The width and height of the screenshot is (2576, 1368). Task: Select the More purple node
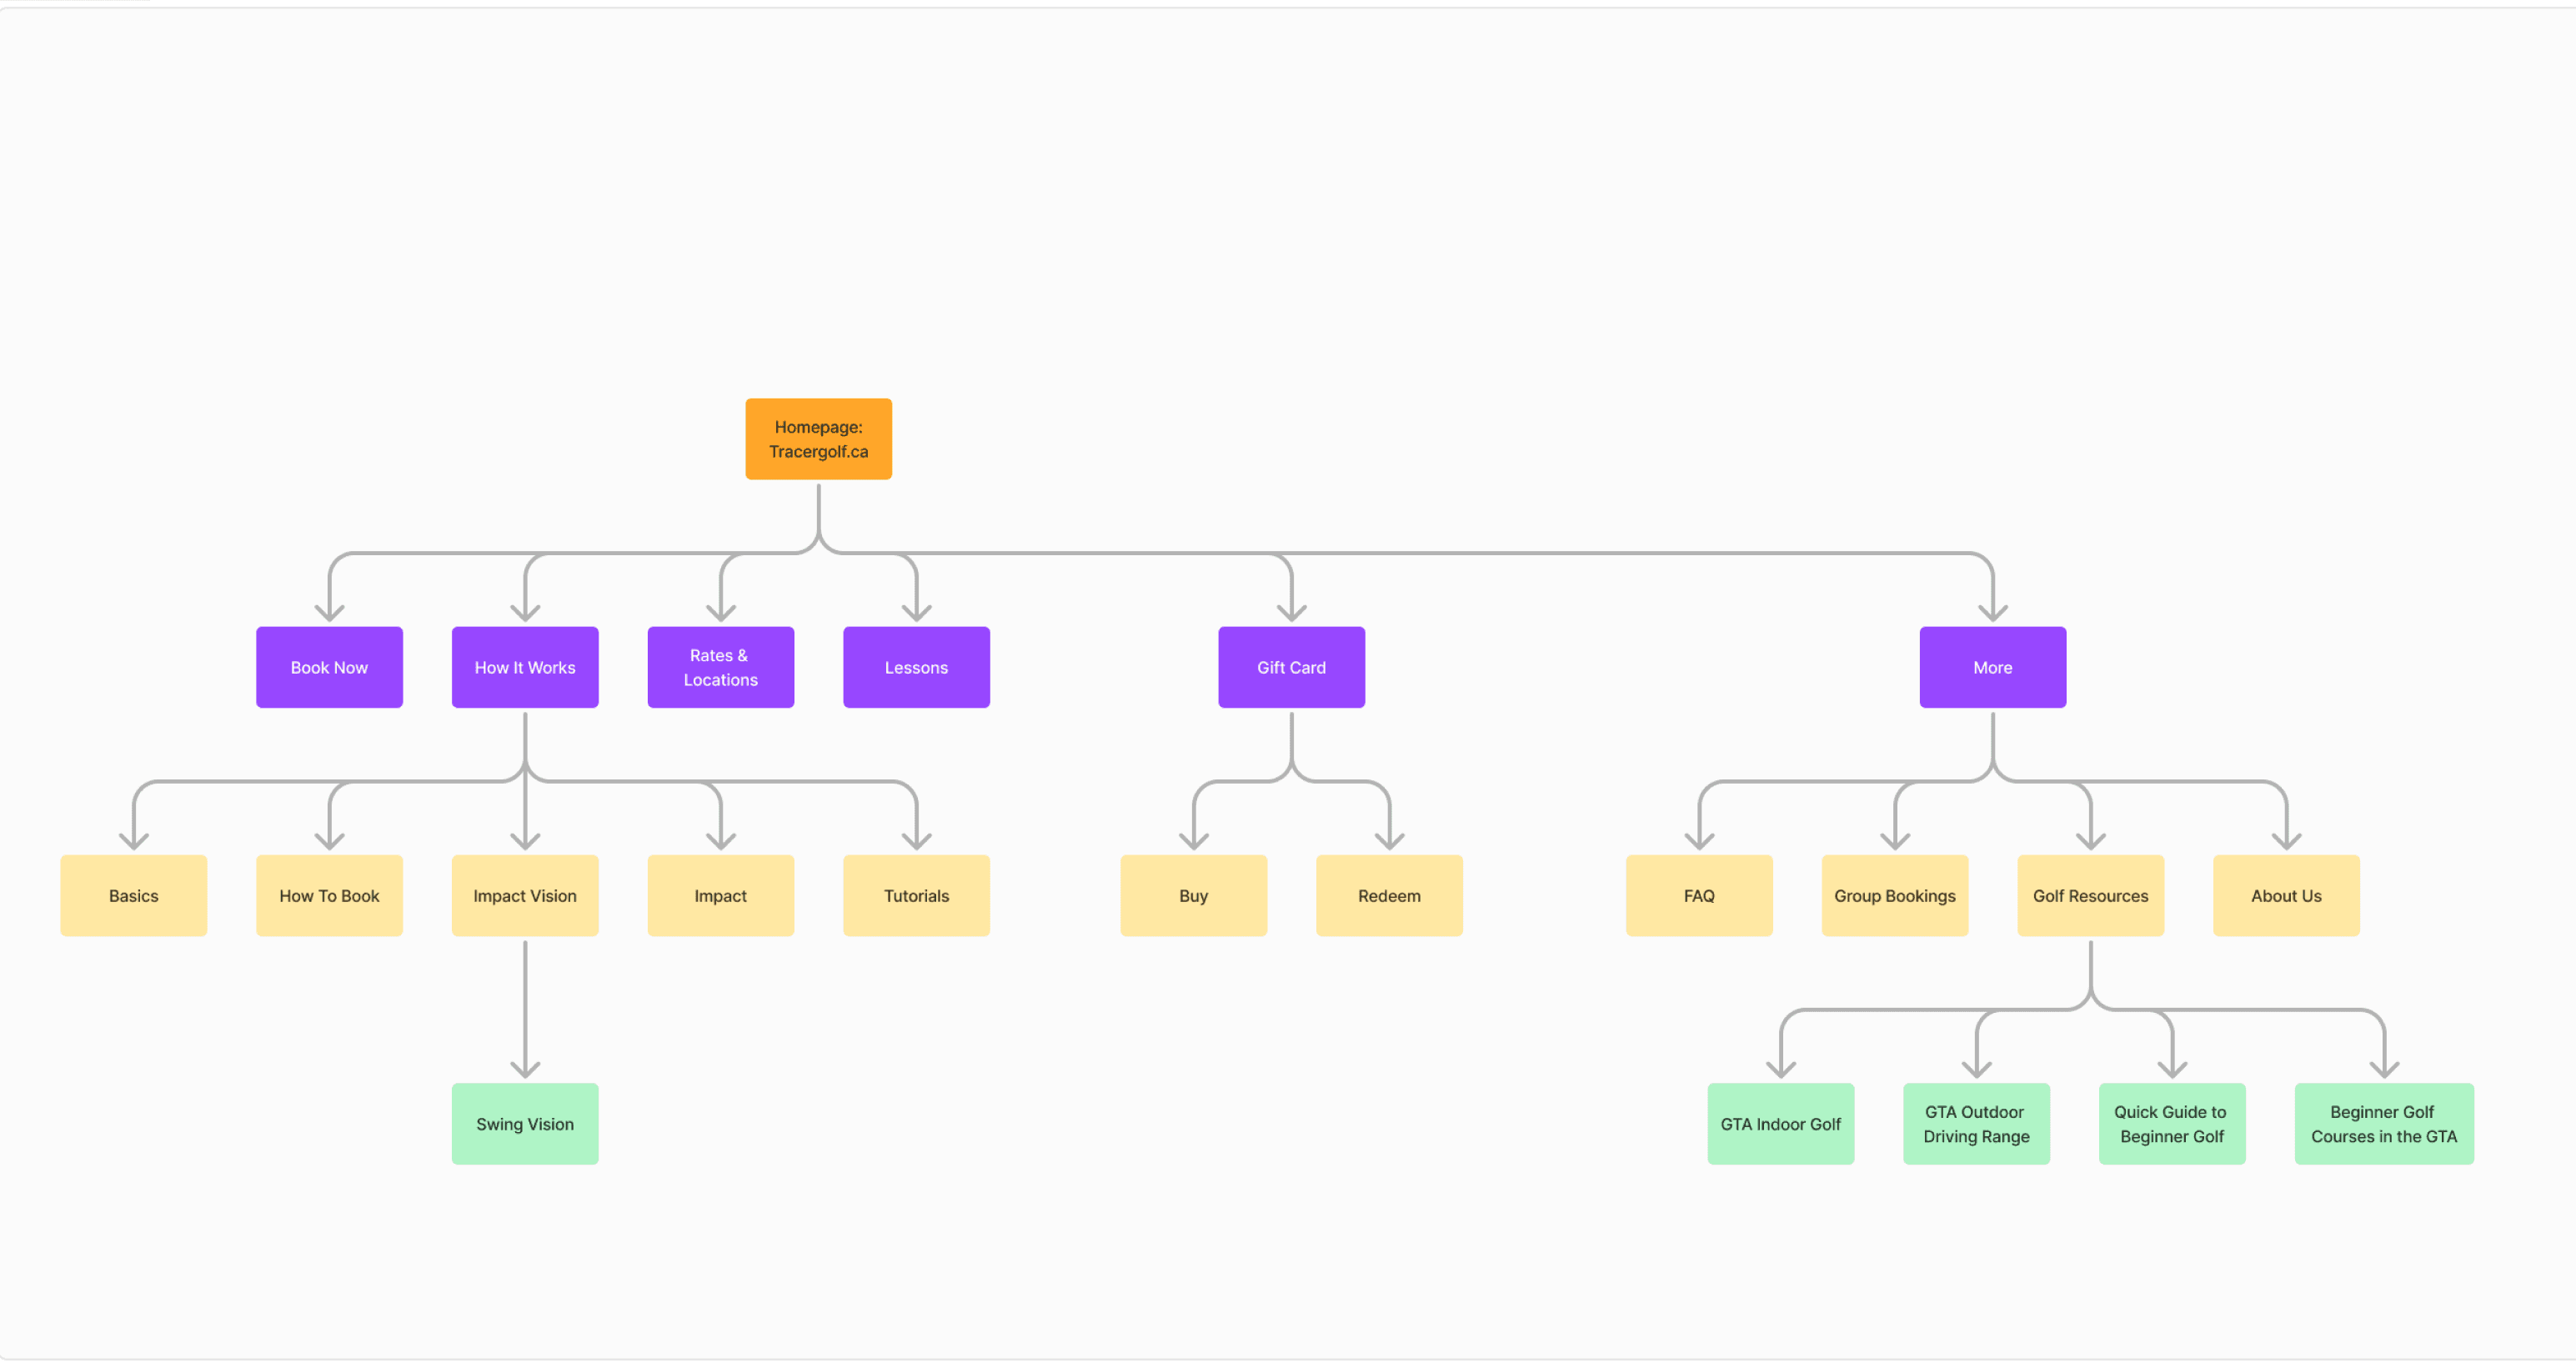(1992, 667)
